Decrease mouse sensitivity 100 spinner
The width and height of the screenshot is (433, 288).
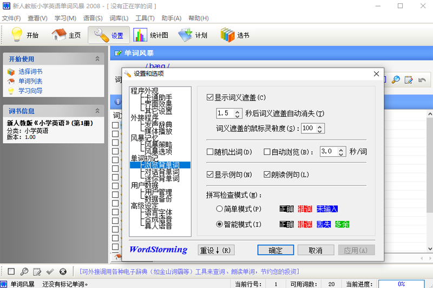[x=319, y=131]
